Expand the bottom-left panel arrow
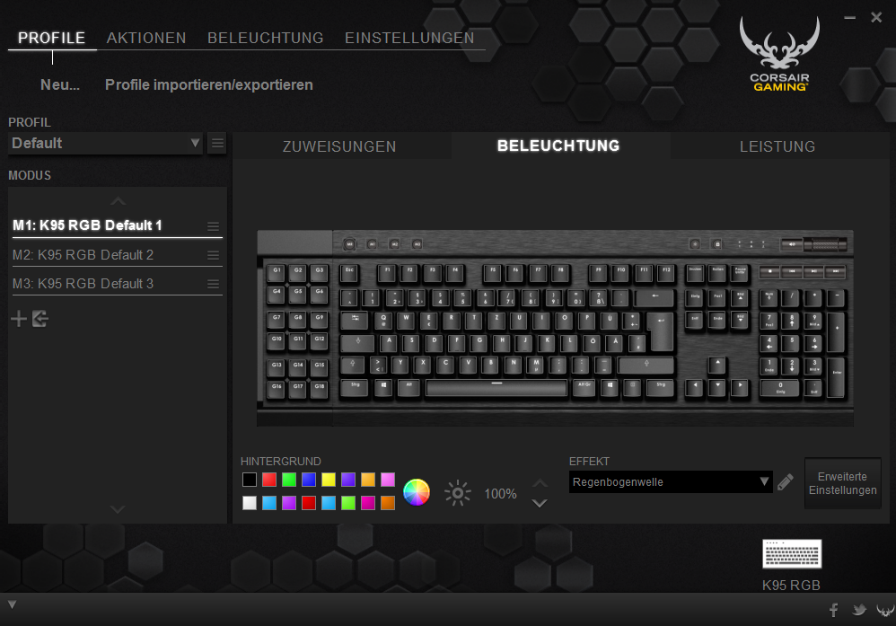The width and height of the screenshot is (896, 626). click(x=12, y=604)
